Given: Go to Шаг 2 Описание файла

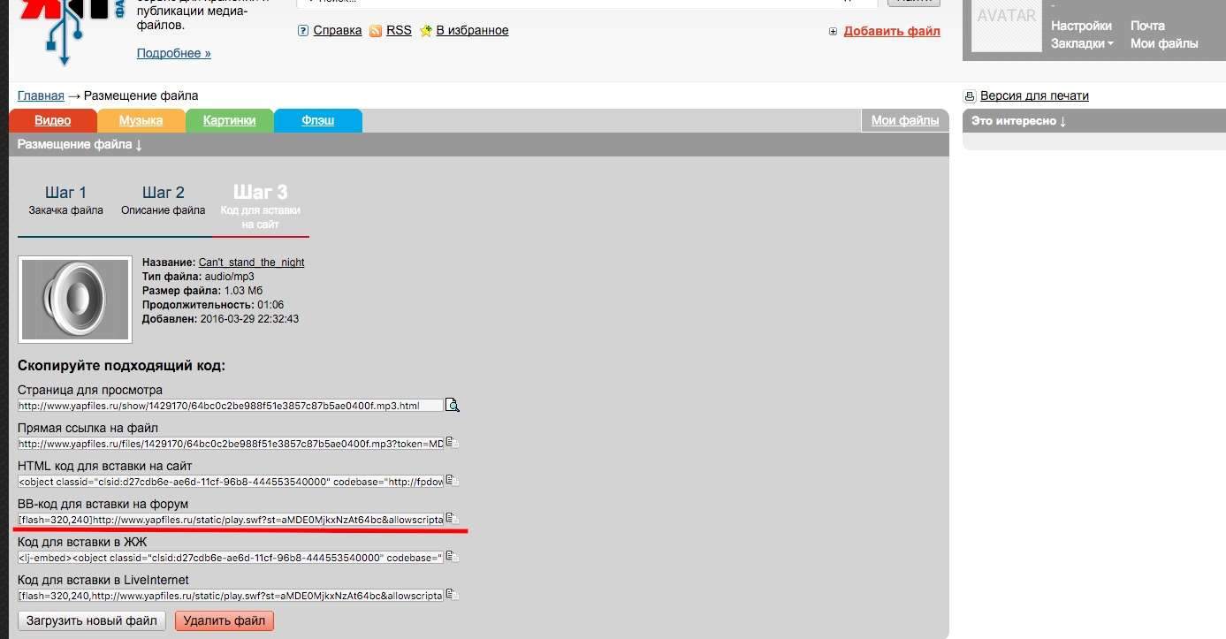Looking at the screenshot, I should pyautogui.click(x=164, y=201).
